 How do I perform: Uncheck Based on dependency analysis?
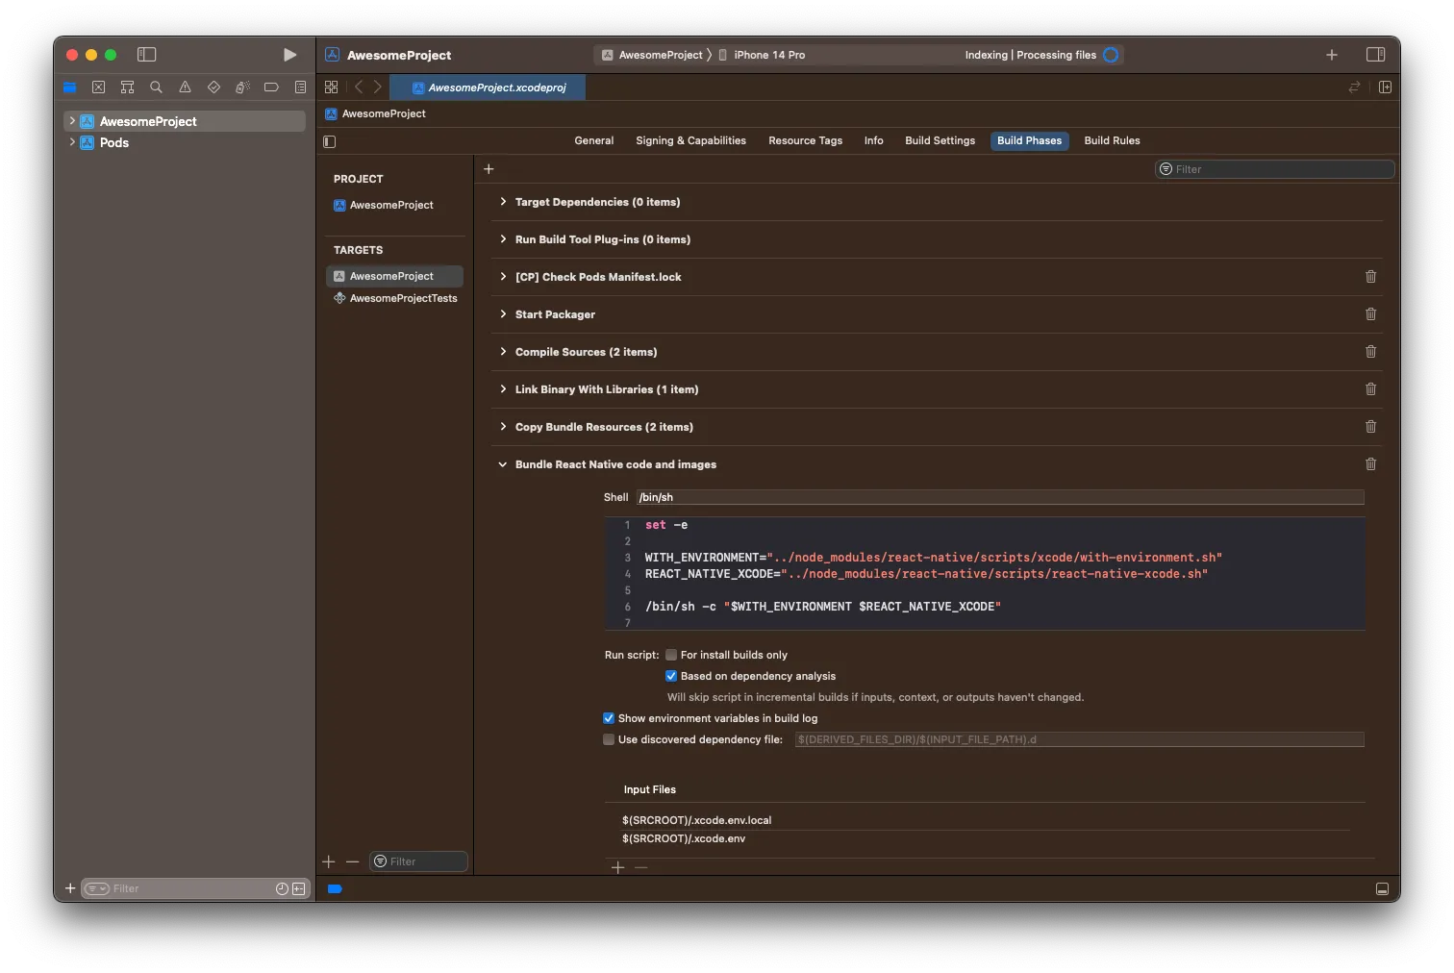(671, 676)
